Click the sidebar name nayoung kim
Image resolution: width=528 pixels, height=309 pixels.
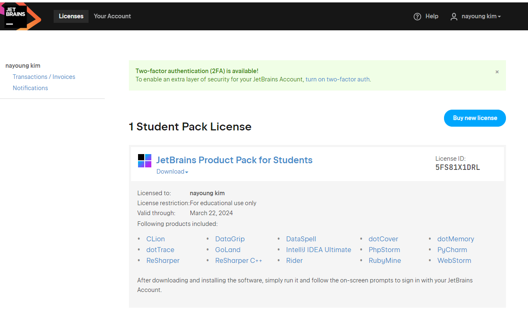[x=23, y=66]
